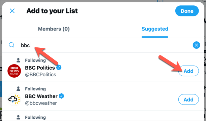Select the Suggested tab
The height and width of the screenshot is (121, 206).
point(155,29)
